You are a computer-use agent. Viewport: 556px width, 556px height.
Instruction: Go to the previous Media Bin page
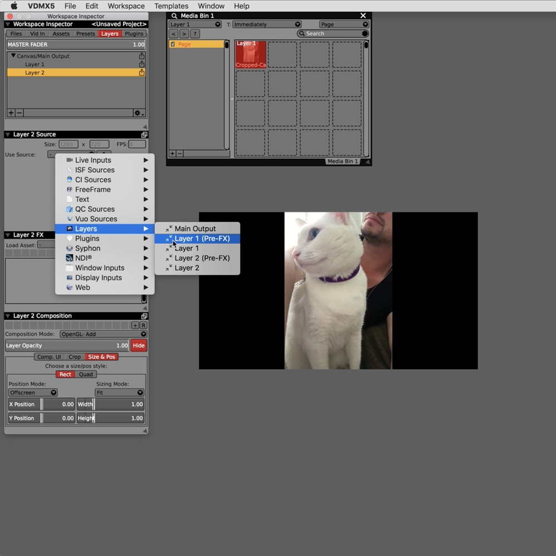click(173, 34)
